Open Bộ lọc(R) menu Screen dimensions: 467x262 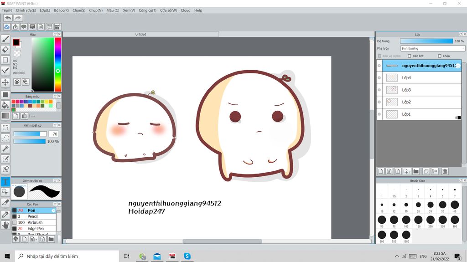[x=62, y=10]
